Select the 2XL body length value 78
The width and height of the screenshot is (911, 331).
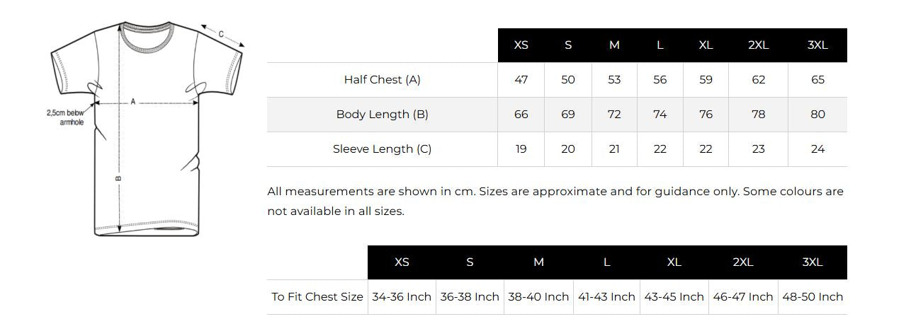759,115
